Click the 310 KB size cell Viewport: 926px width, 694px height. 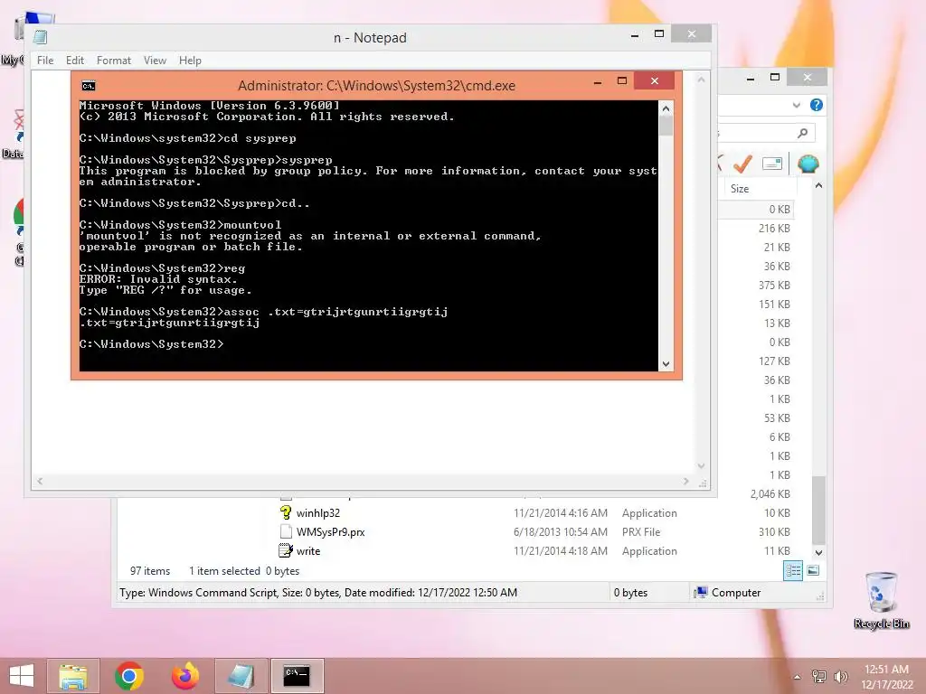pos(774,531)
